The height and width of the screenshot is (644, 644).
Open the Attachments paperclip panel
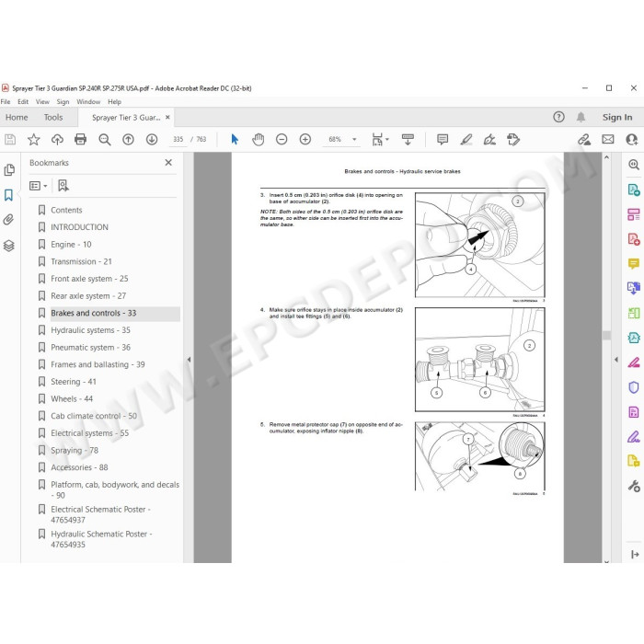pos(8,220)
